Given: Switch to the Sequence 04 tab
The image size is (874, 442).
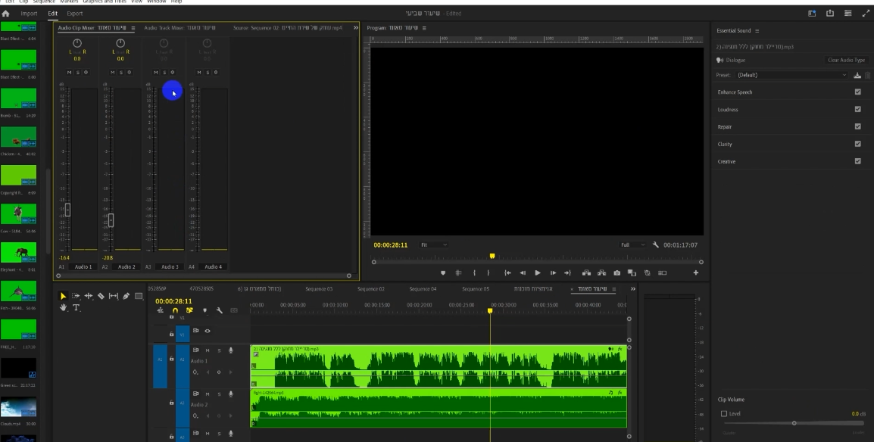Looking at the screenshot, I should (423, 289).
